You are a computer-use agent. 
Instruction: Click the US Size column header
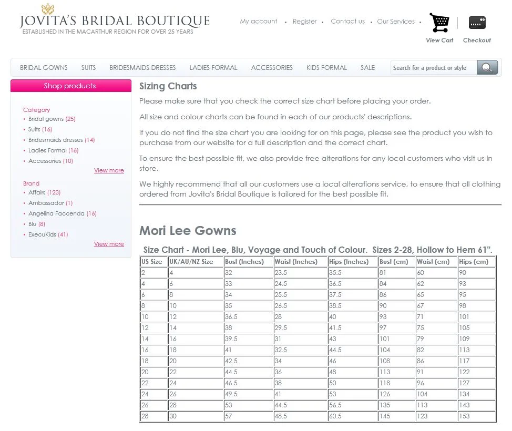pyautogui.click(x=154, y=262)
